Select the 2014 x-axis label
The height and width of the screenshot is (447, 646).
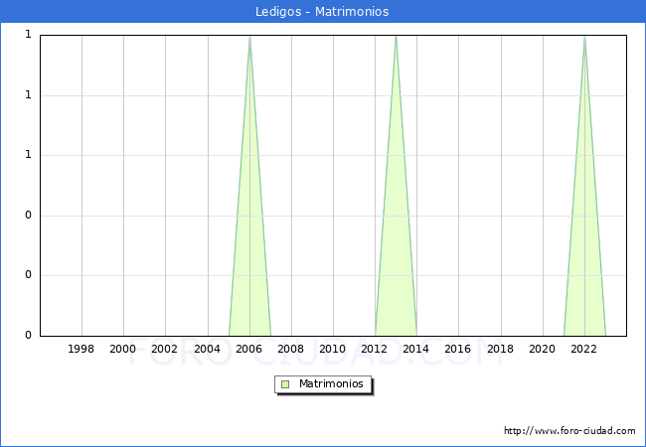click(415, 349)
